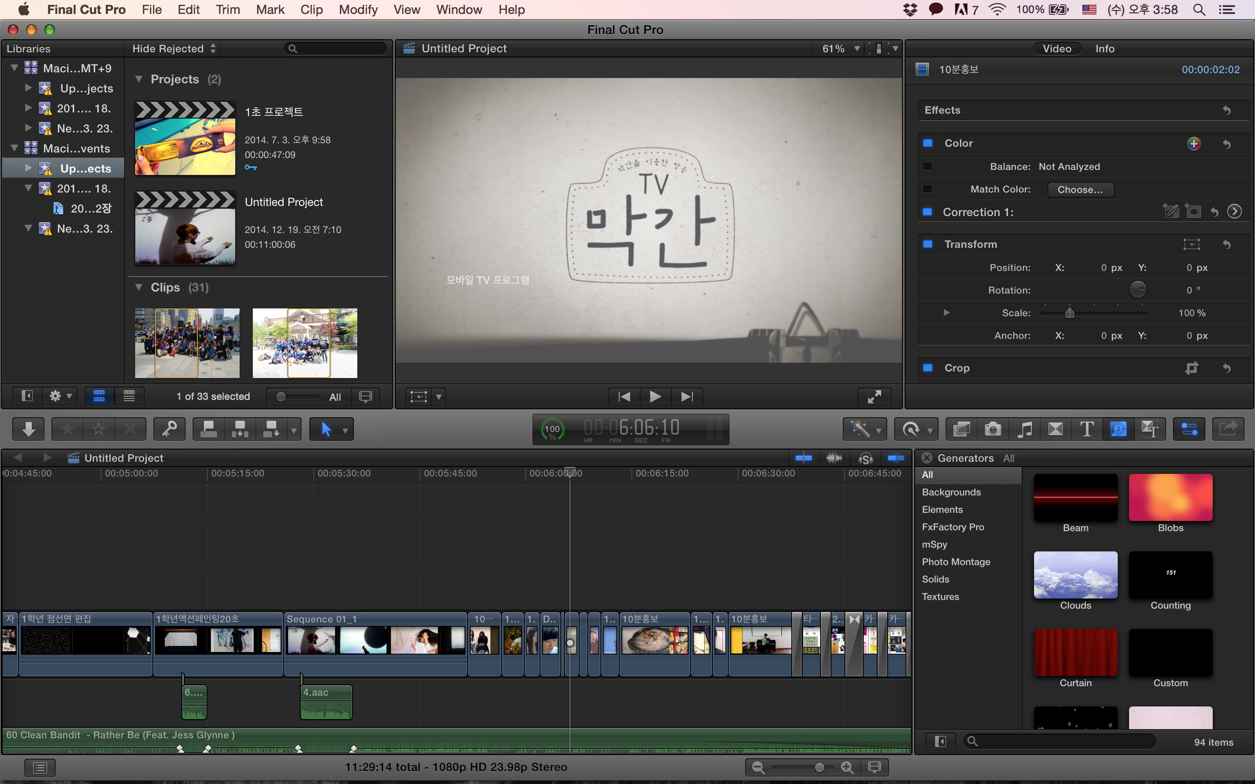This screenshot has height=784, width=1255.
Task: Open the Retime speed menu
Action: pos(916,429)
